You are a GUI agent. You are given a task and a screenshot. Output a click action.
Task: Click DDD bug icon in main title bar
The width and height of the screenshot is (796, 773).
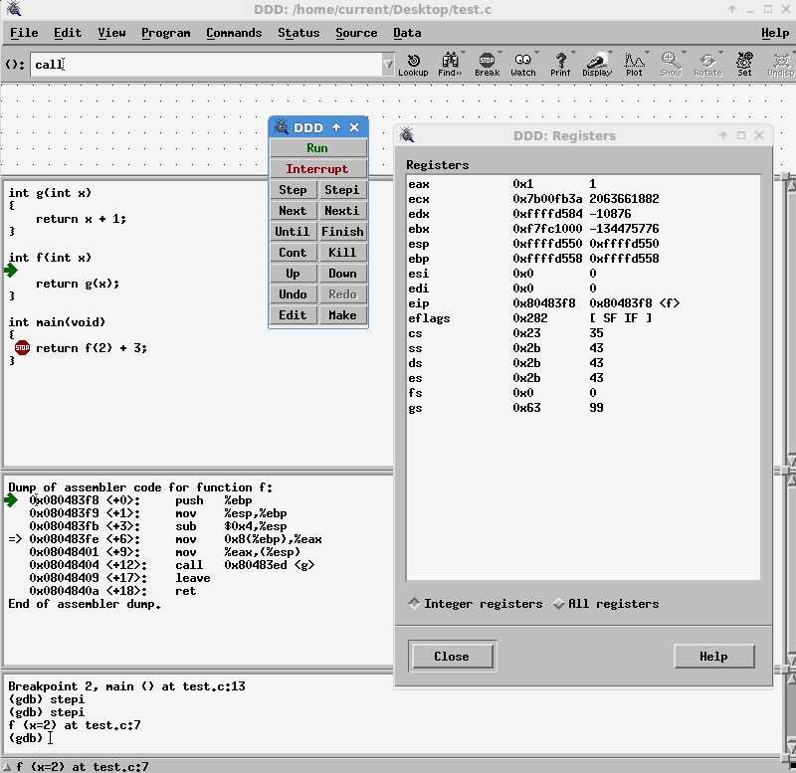click(x=14, y=9)
